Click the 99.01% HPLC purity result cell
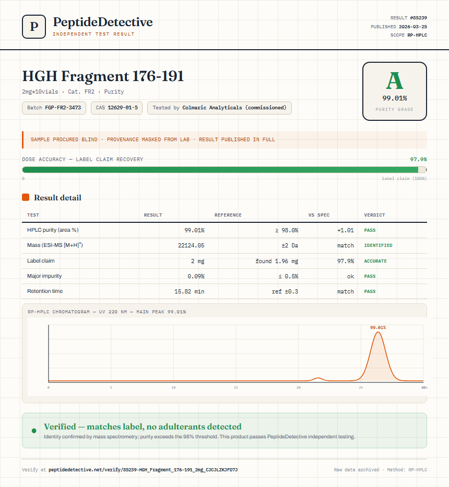 pyautogui.click(x=194, y=230)
